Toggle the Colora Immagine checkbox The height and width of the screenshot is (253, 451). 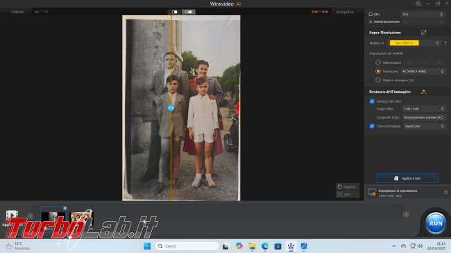coord(372,126)
